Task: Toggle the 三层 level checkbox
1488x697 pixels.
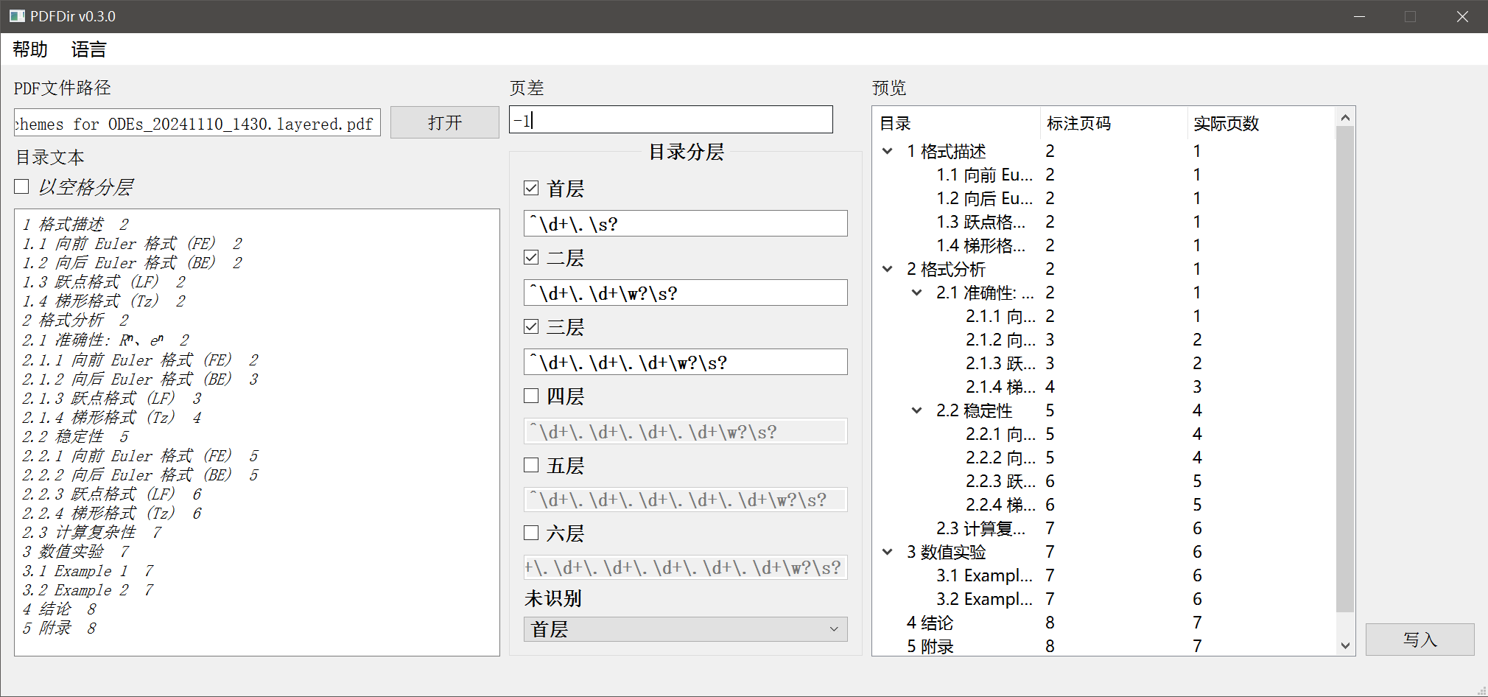Action: (531, 326)
